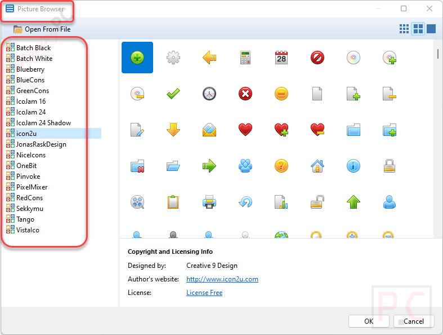443x335 pixels.
Task: Select the house home icon
Action: (x=317, y=166)
